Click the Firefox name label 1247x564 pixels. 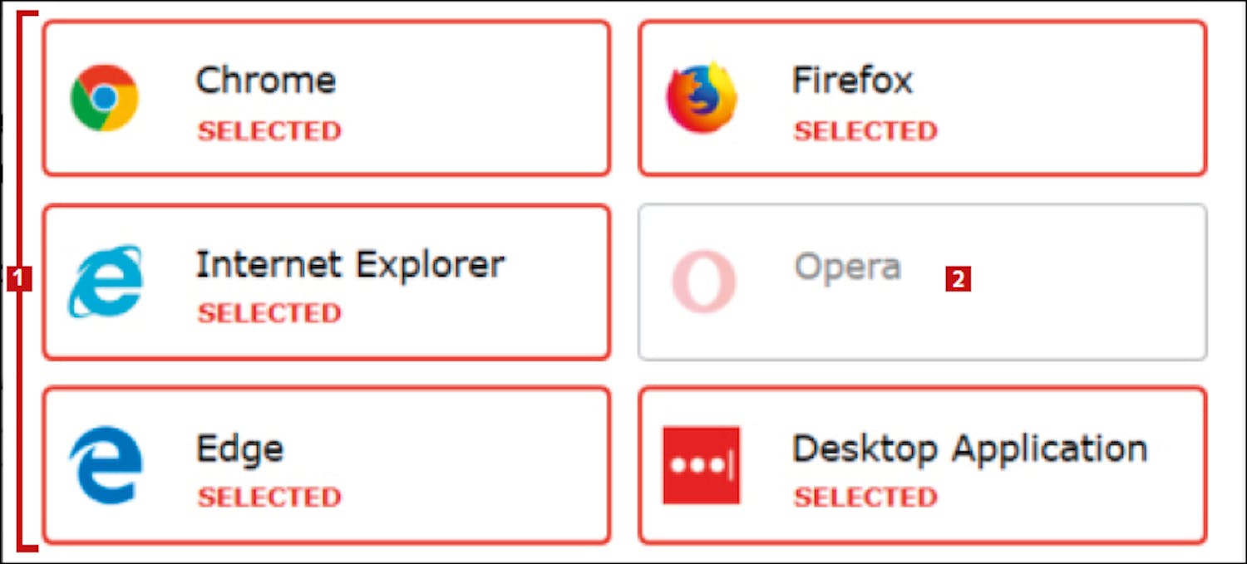[x=852, y=81]
